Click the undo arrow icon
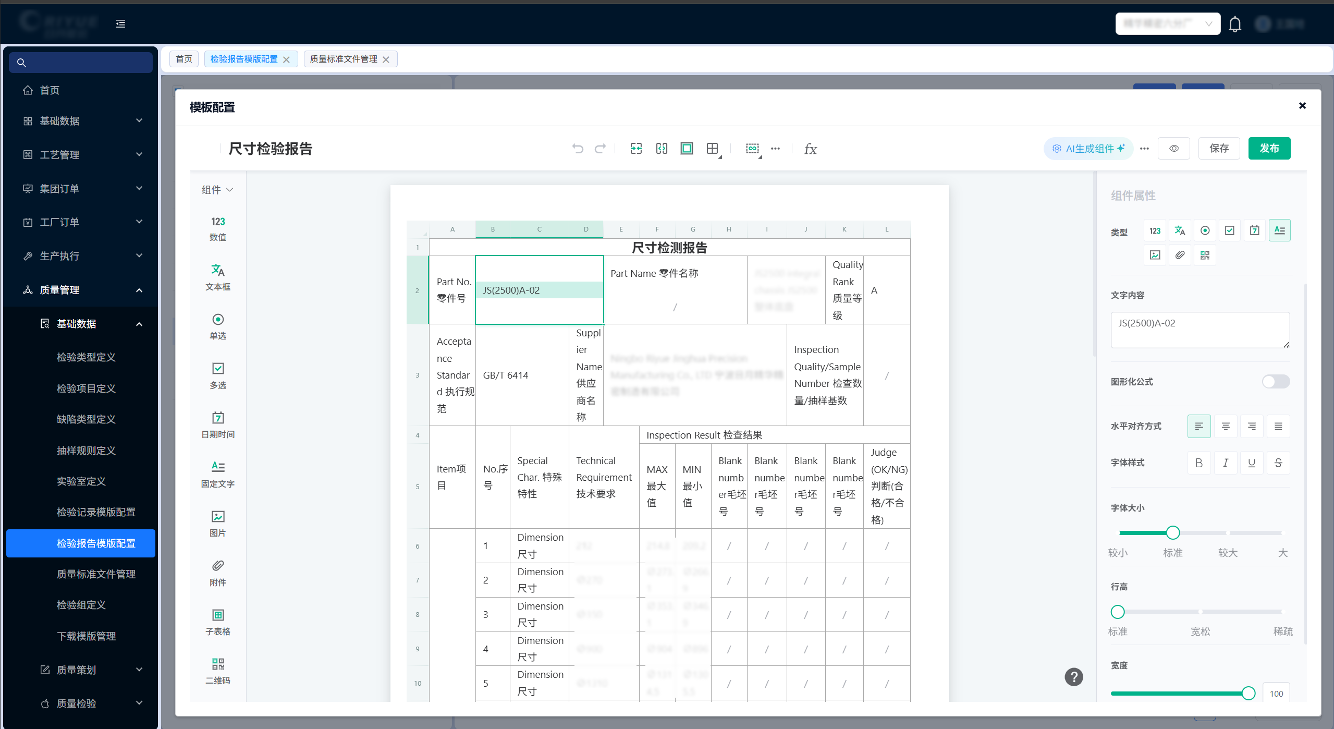This screenshot has height=729, width=1334. click(x=577, y=149)
